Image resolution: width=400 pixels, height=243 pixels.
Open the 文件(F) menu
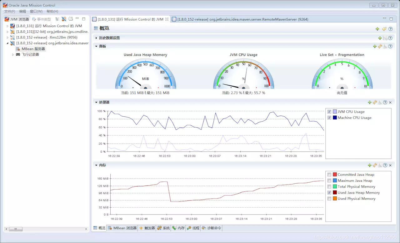point(9,11)
